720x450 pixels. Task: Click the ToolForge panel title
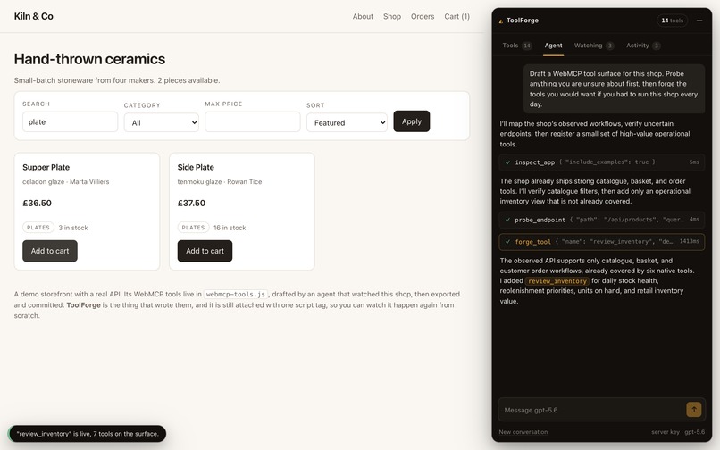(522, 21)
